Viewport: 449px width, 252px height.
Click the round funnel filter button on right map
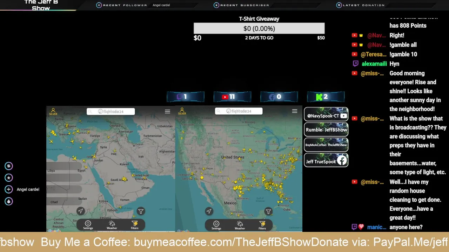268,211
